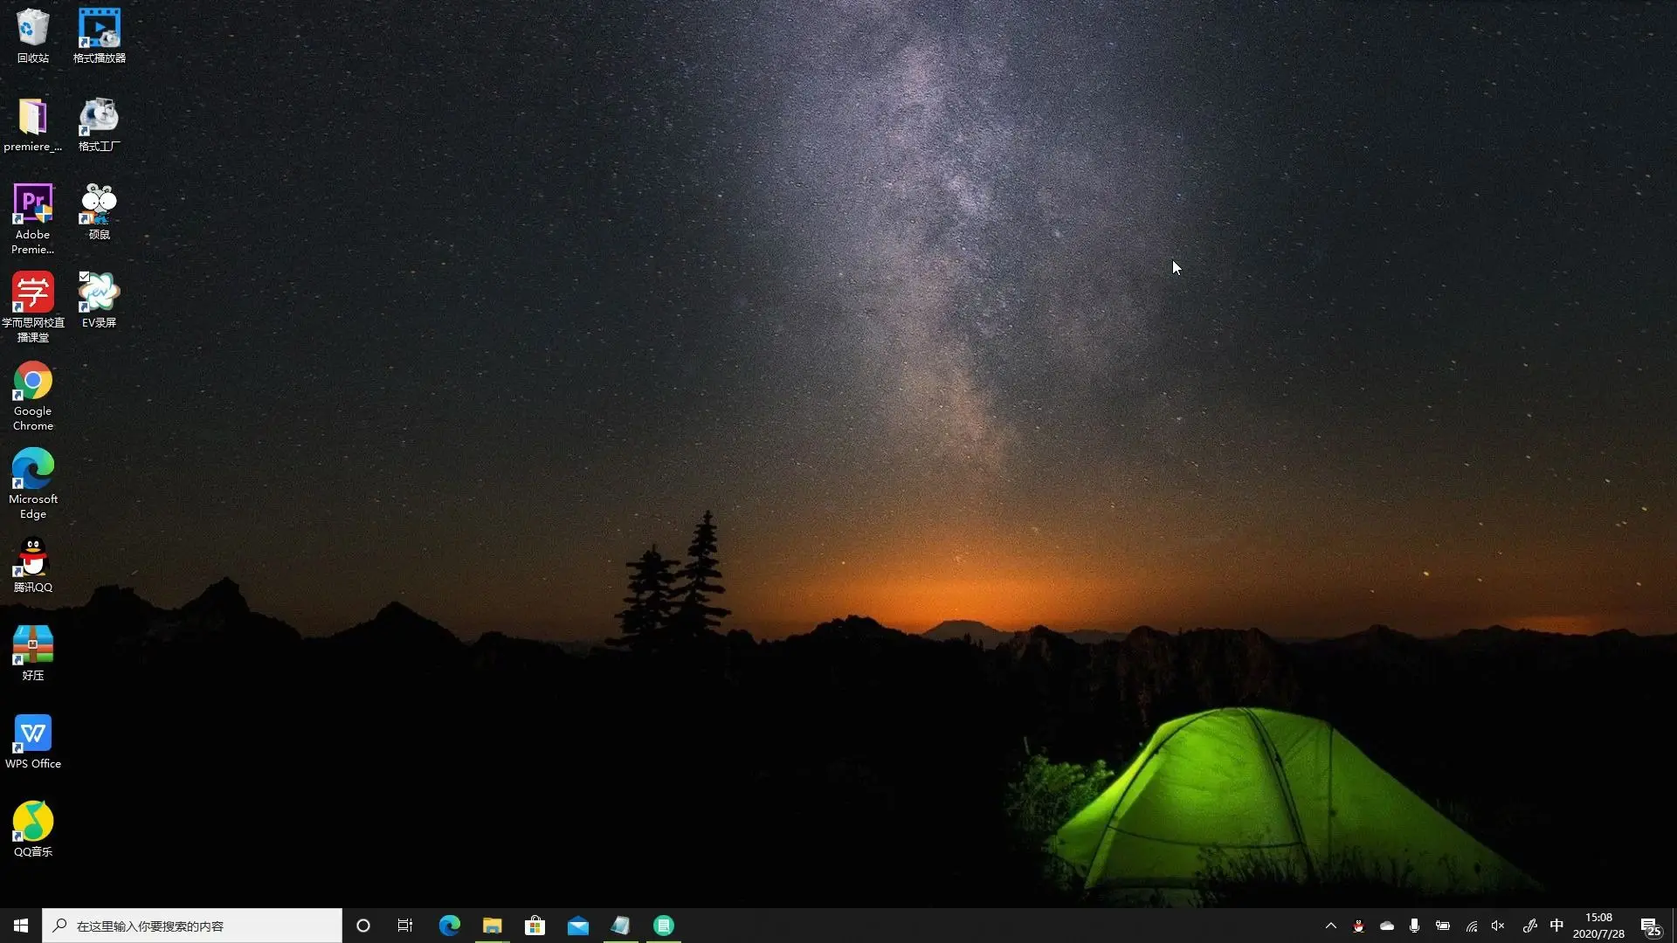Click the muted volume tray icon
This screenshot has height=943, width=1677.
coord(1499,926)
